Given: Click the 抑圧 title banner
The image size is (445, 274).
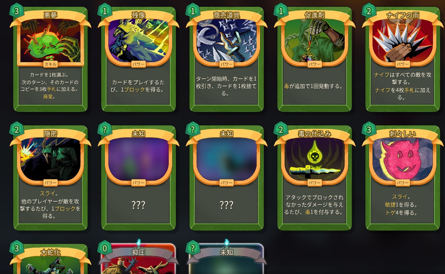Looking at the screenshot, I should pos(139,252).
